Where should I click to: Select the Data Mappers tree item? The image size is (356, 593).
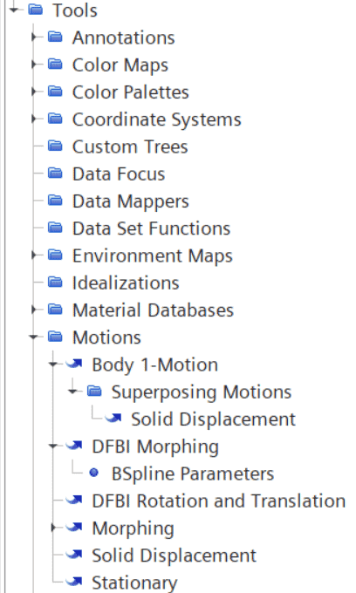131,201
